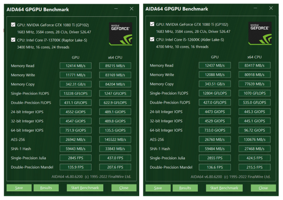Close the i7-13700K benchmark window via X
This screenshot has width=283, height=200.
click(x=131, y=9)
